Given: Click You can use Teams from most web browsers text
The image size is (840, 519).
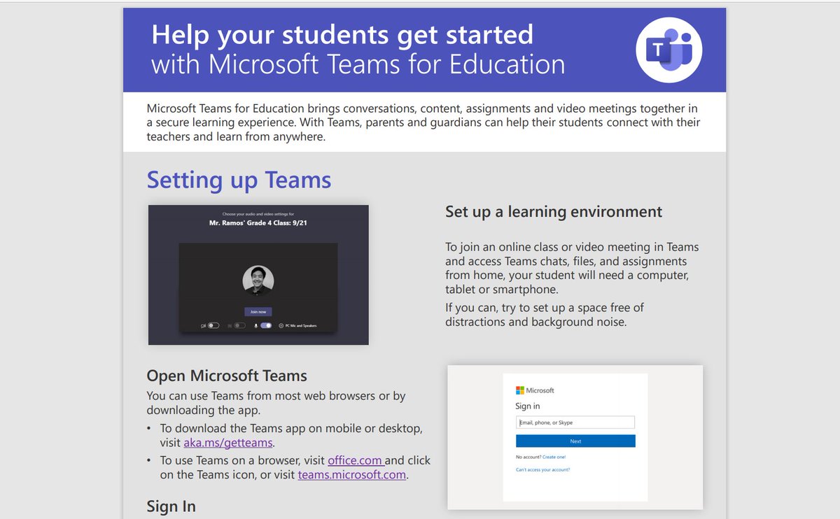Looking at the screenshot, I should click(x=276, y=403).
